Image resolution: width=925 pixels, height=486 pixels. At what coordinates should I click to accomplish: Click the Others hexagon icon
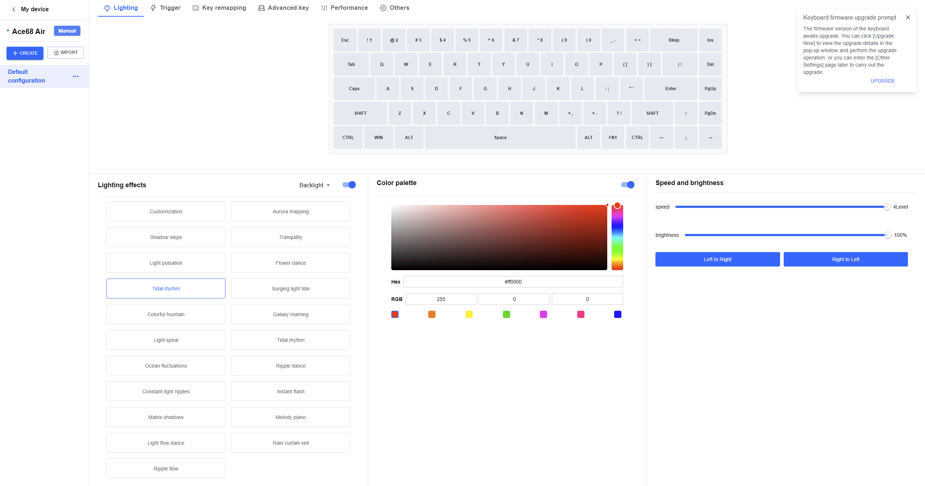tap(383, 8)
